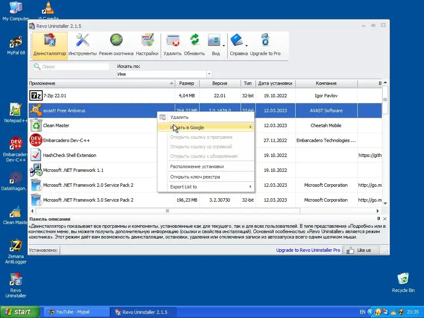This screenshot has width=424, height=318.
Task: Select Microsoft .NET Framework 3.0 Service Pack 2 row
Action: pos(205,200)
